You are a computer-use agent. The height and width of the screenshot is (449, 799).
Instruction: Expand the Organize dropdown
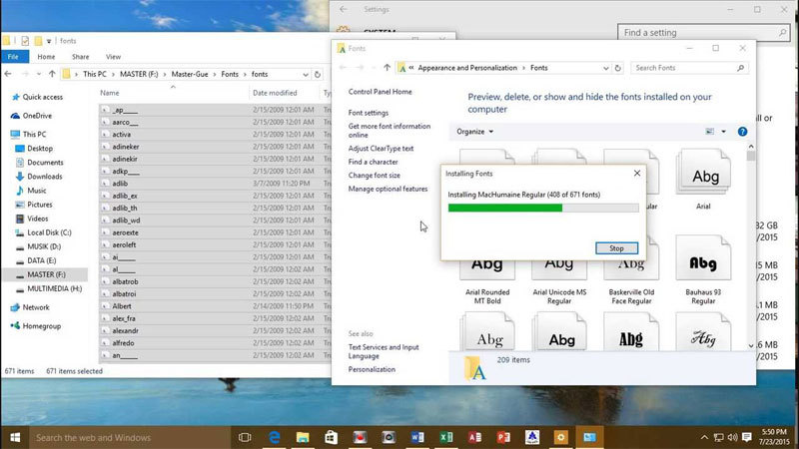point(475,131)
